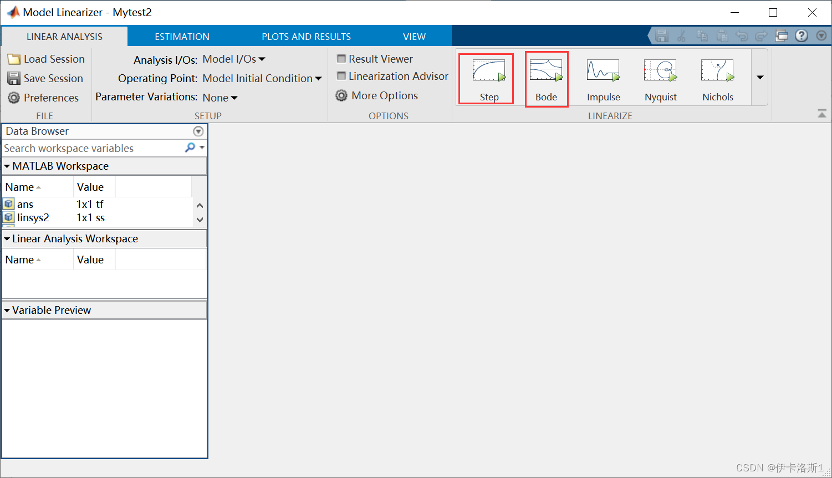Click the quick access Cut icon
The height and width of the screenshot is (478, 832).
(682, 36)
